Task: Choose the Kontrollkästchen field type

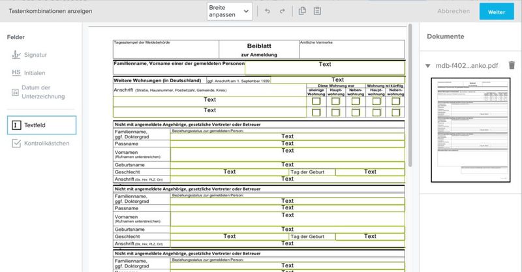Action: click(42, 143)
